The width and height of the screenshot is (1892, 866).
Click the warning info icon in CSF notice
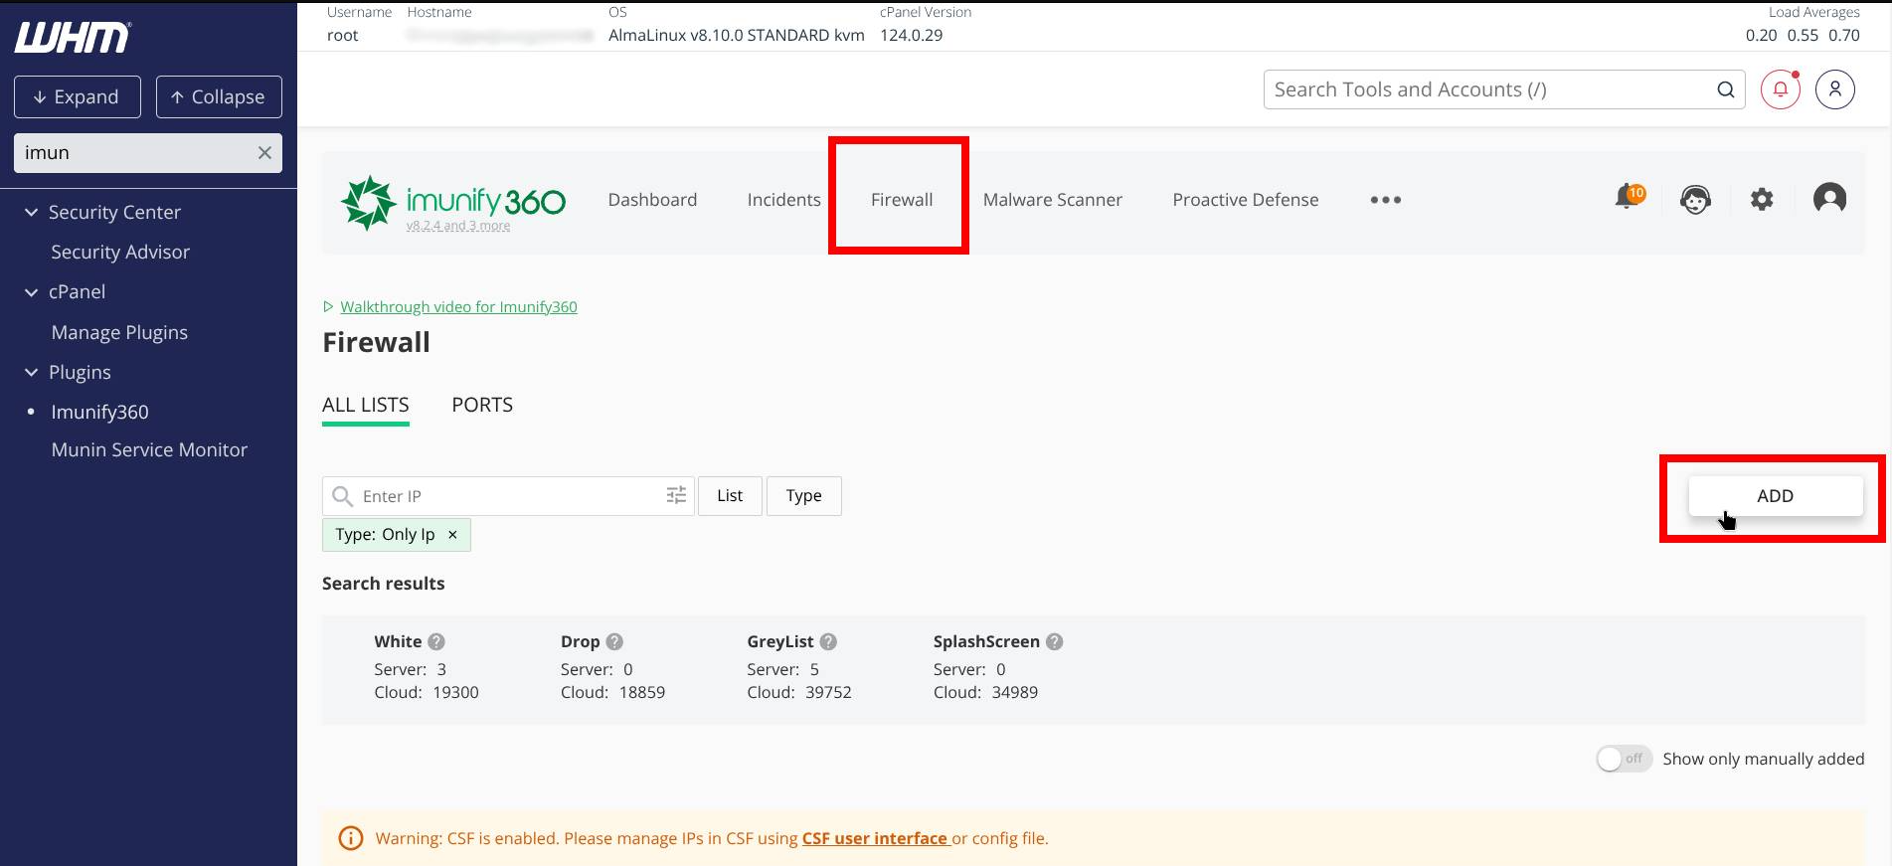tap(351, 838)
